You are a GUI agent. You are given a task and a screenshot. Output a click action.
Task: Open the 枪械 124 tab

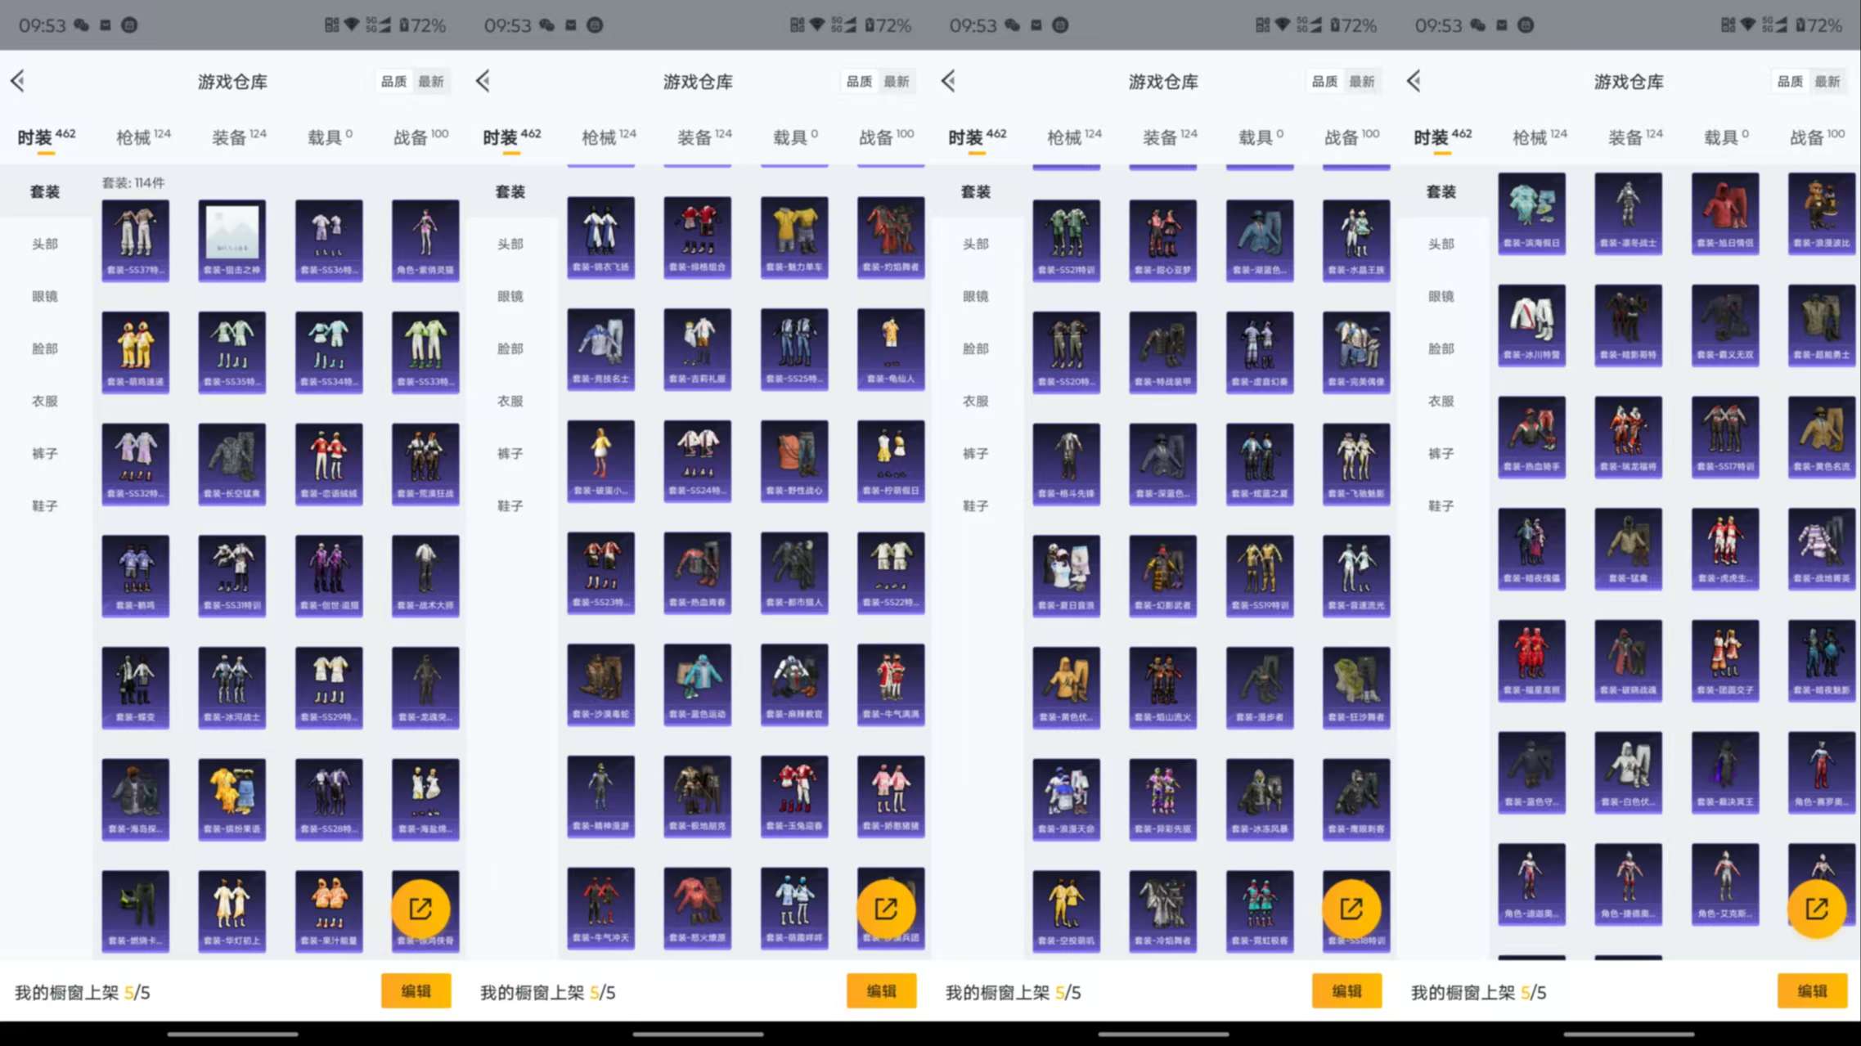pos(136,136)
